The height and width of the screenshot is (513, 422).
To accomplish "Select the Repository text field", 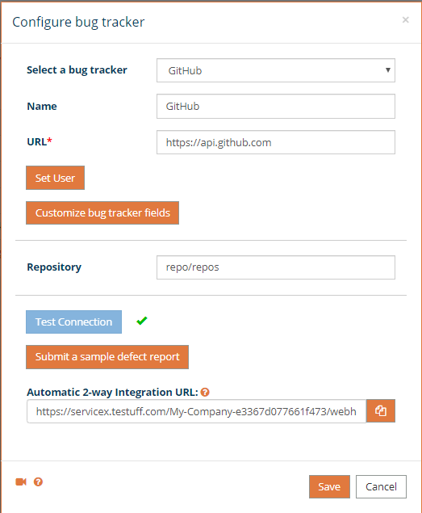I will pyautogui.click(x=276, y=267).
